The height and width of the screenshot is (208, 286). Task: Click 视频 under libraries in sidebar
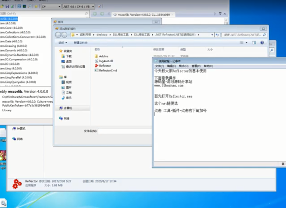click(67, 82)
